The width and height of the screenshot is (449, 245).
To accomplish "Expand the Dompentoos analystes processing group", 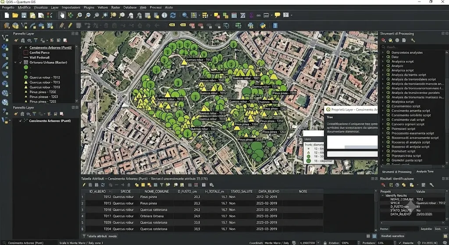I will [383, 53].
